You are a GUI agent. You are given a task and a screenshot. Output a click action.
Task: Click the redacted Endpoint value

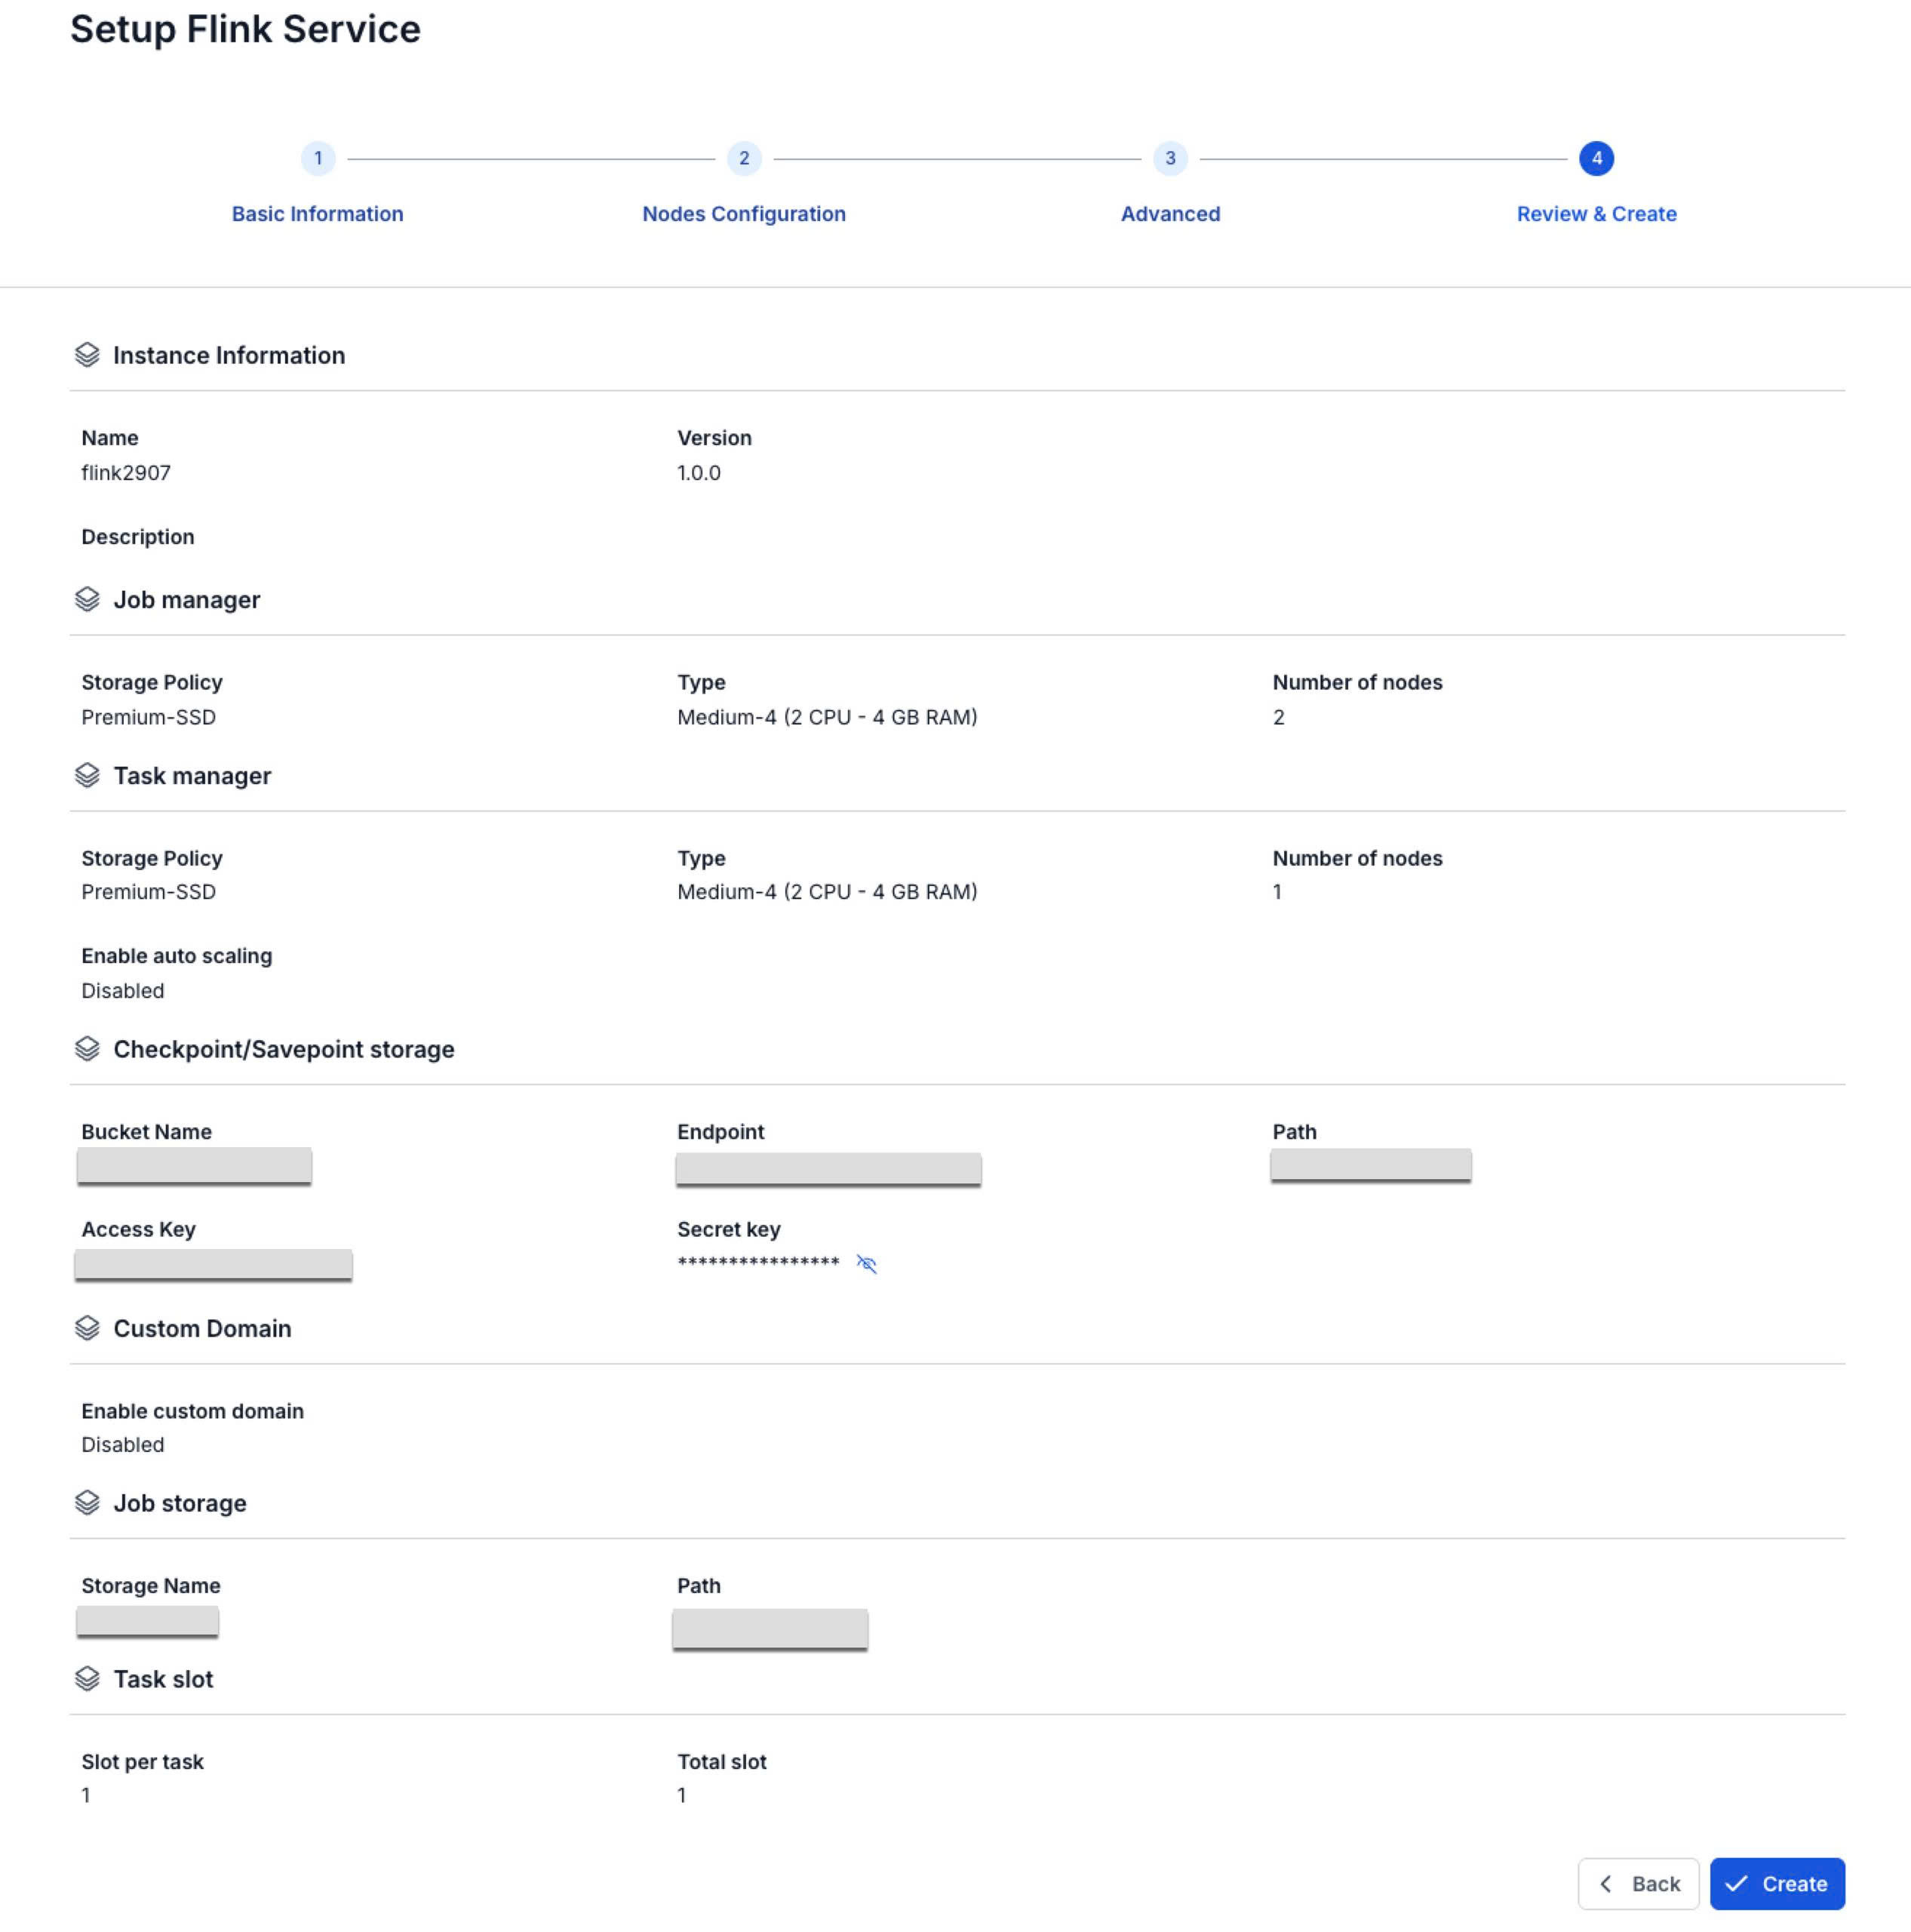click(828, 1169)
